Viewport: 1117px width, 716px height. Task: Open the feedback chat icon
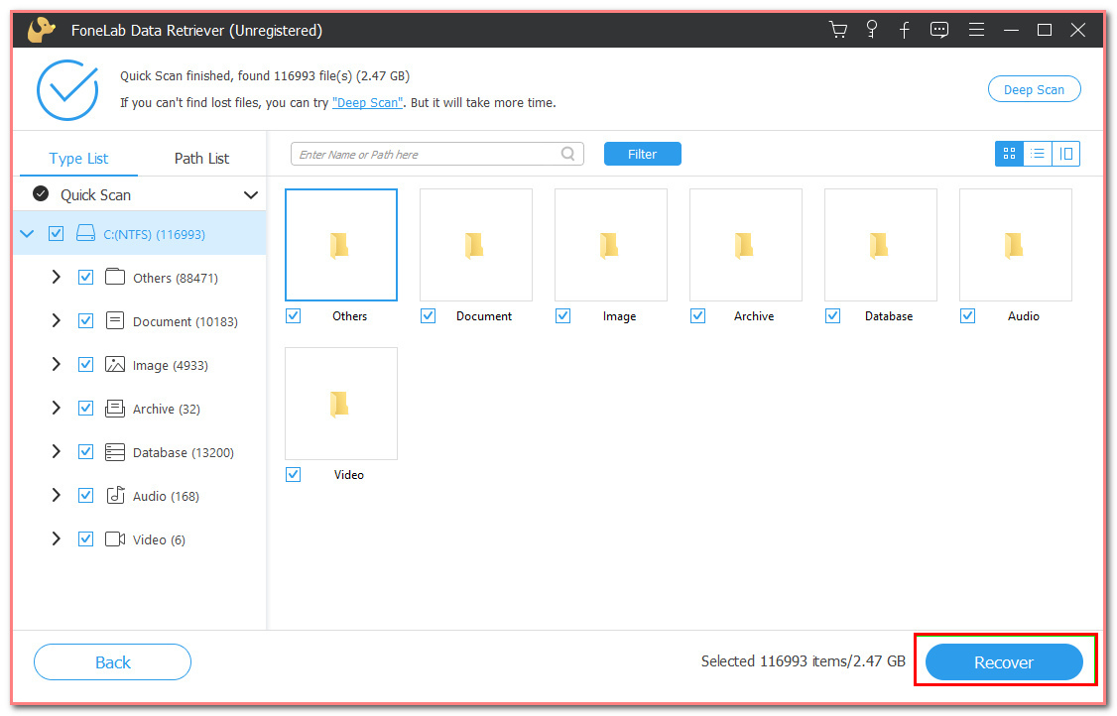939,30
